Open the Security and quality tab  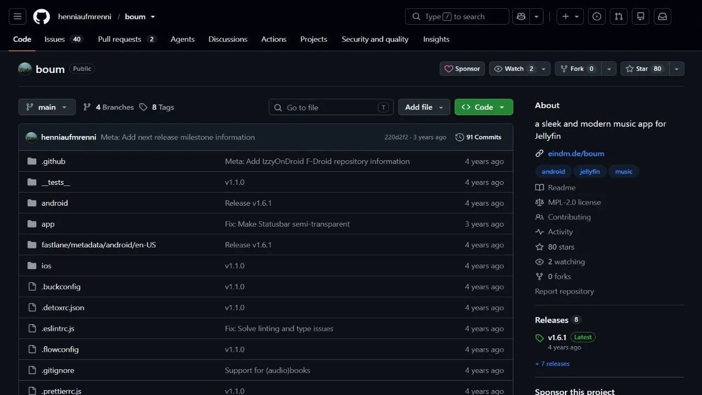click(375, 39)
